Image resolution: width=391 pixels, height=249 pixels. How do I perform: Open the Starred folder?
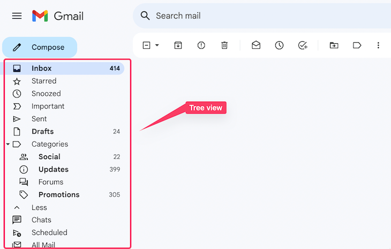click(44, 81)
